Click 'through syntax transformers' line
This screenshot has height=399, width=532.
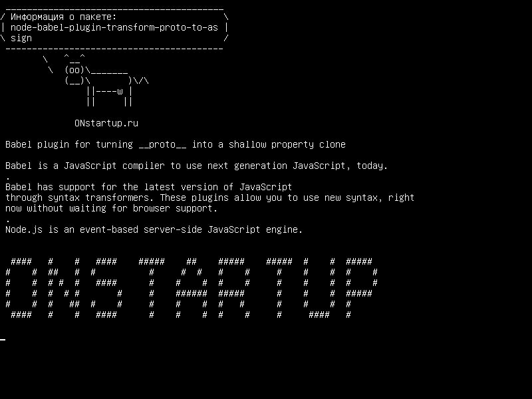click(209, 198)
